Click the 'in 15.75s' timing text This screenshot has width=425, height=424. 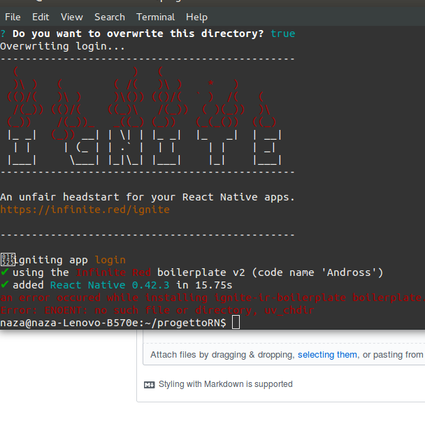pyautogui.click(x=204, y=285)
